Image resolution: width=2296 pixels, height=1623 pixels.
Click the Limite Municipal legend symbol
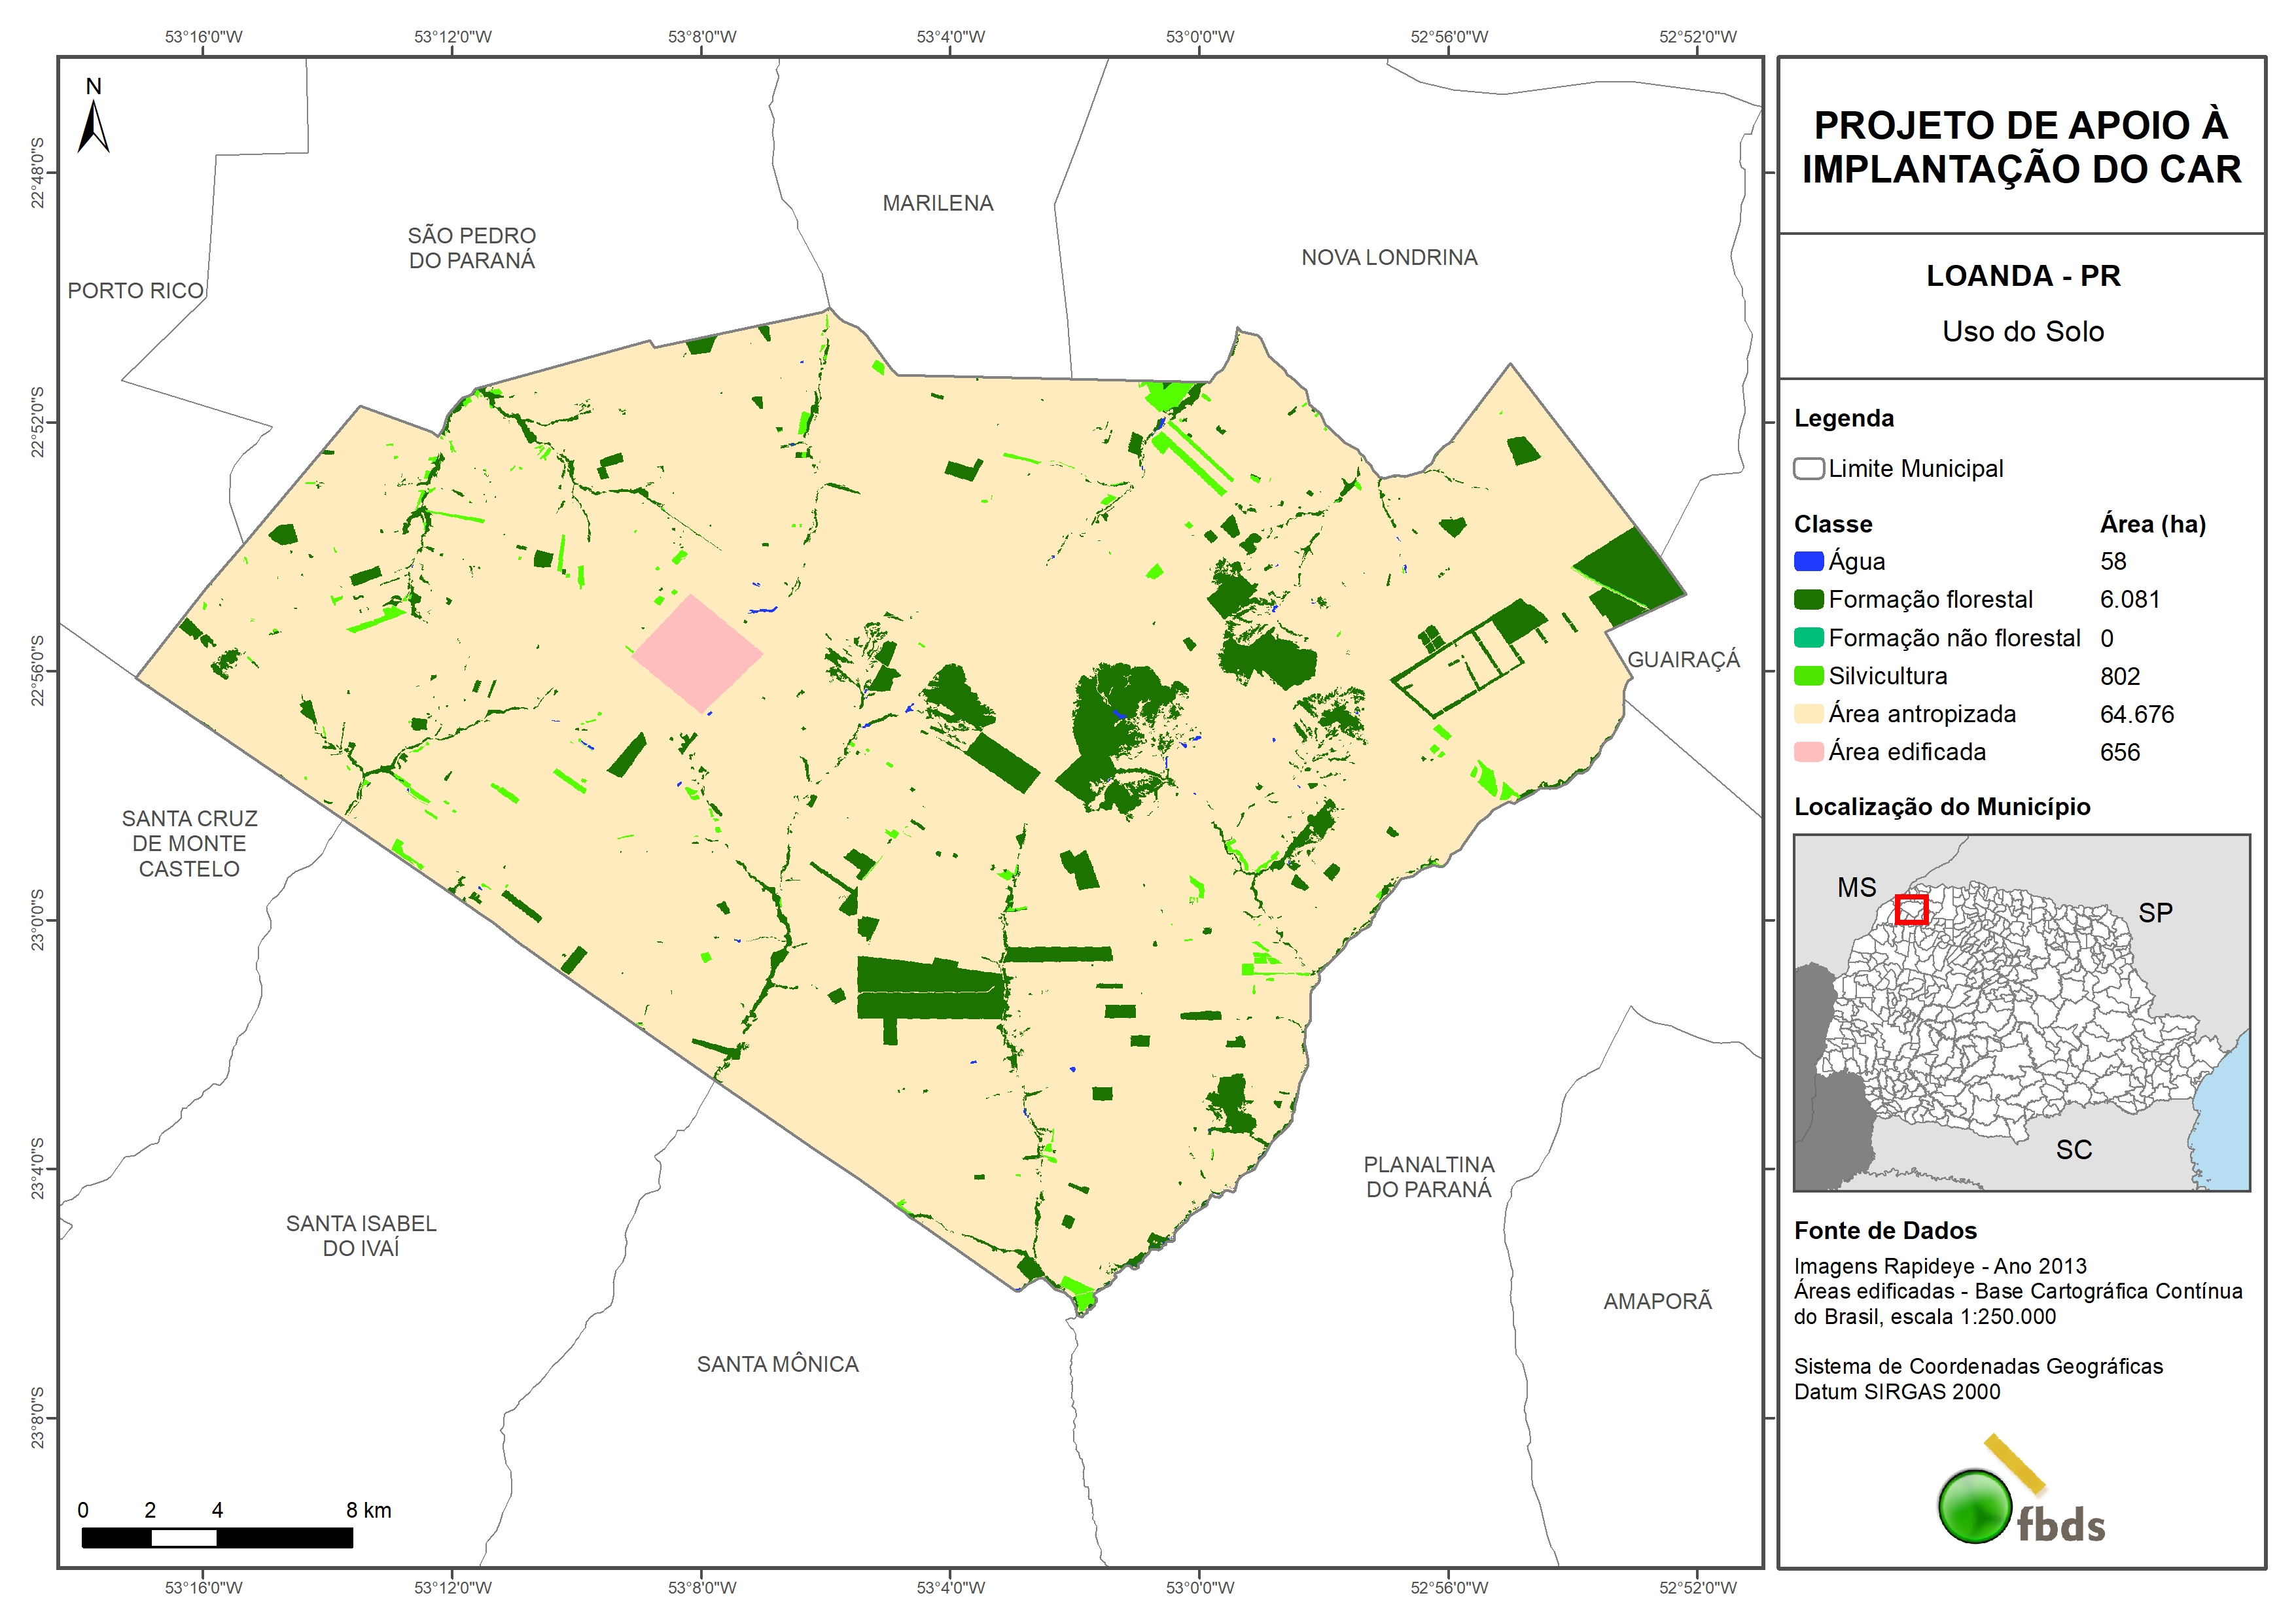coord(1808,469)
